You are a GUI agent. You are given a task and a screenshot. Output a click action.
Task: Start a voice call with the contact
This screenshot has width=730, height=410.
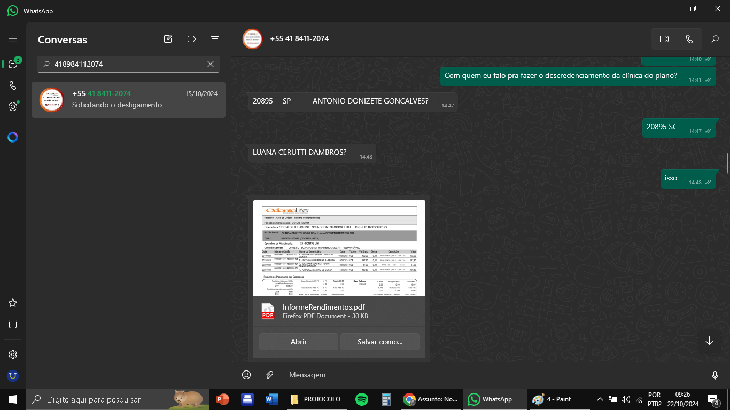pyautogui.click(x=689, y=39)
